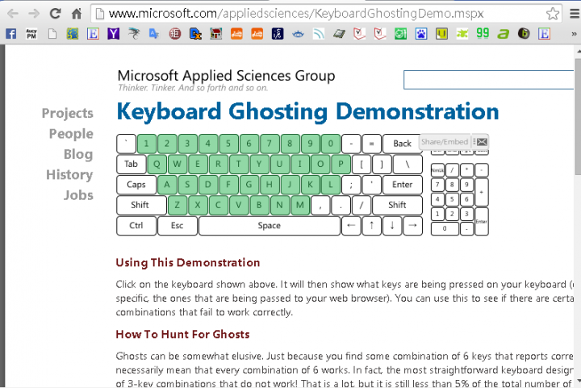Open the Projects section
The image size is (581, 388).
pos(68,113)
